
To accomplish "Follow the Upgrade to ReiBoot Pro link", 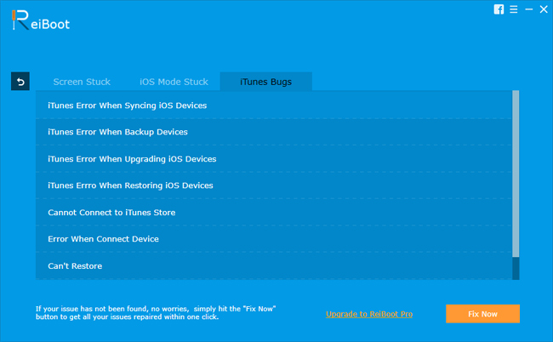I will (x=369, y=314).
